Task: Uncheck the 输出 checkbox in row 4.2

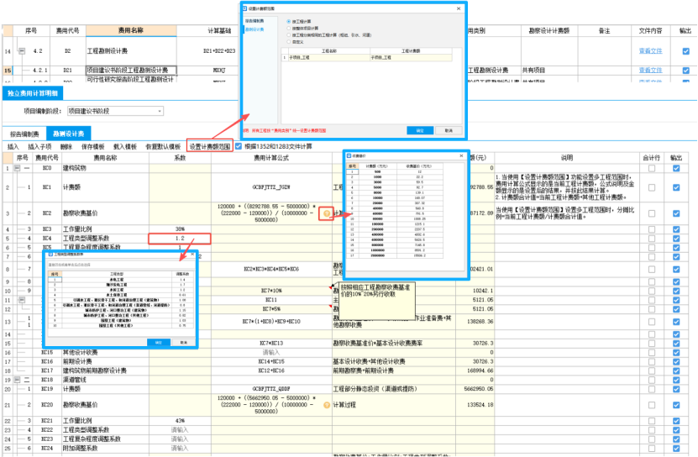Action: [x=685, y=52]
